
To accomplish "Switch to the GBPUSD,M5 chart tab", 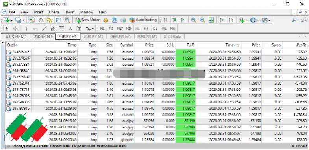I will (x=120, y=36).
